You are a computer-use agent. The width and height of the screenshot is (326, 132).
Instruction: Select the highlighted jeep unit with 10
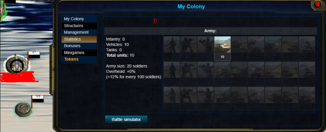click(x=222, y=48)
